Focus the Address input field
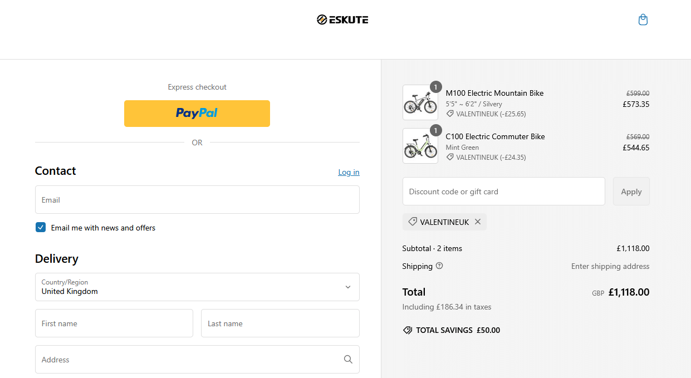Viewport: 691px width, 378px height. click(197, 360)
